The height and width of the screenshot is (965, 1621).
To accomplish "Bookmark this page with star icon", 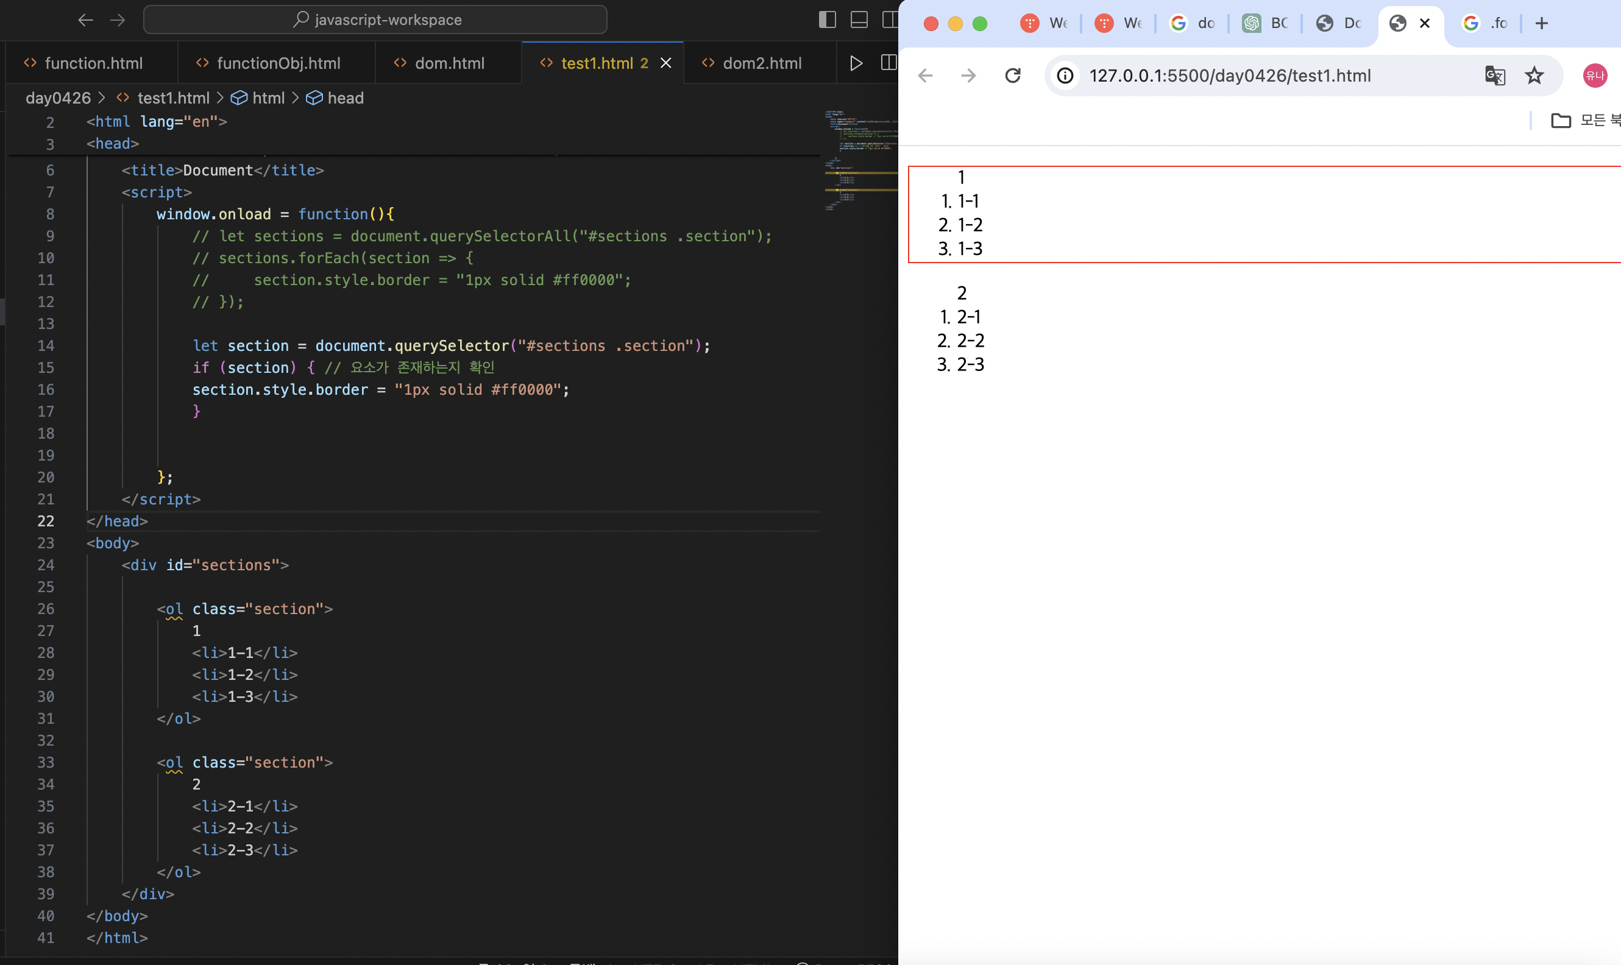I will point(1534,76).
